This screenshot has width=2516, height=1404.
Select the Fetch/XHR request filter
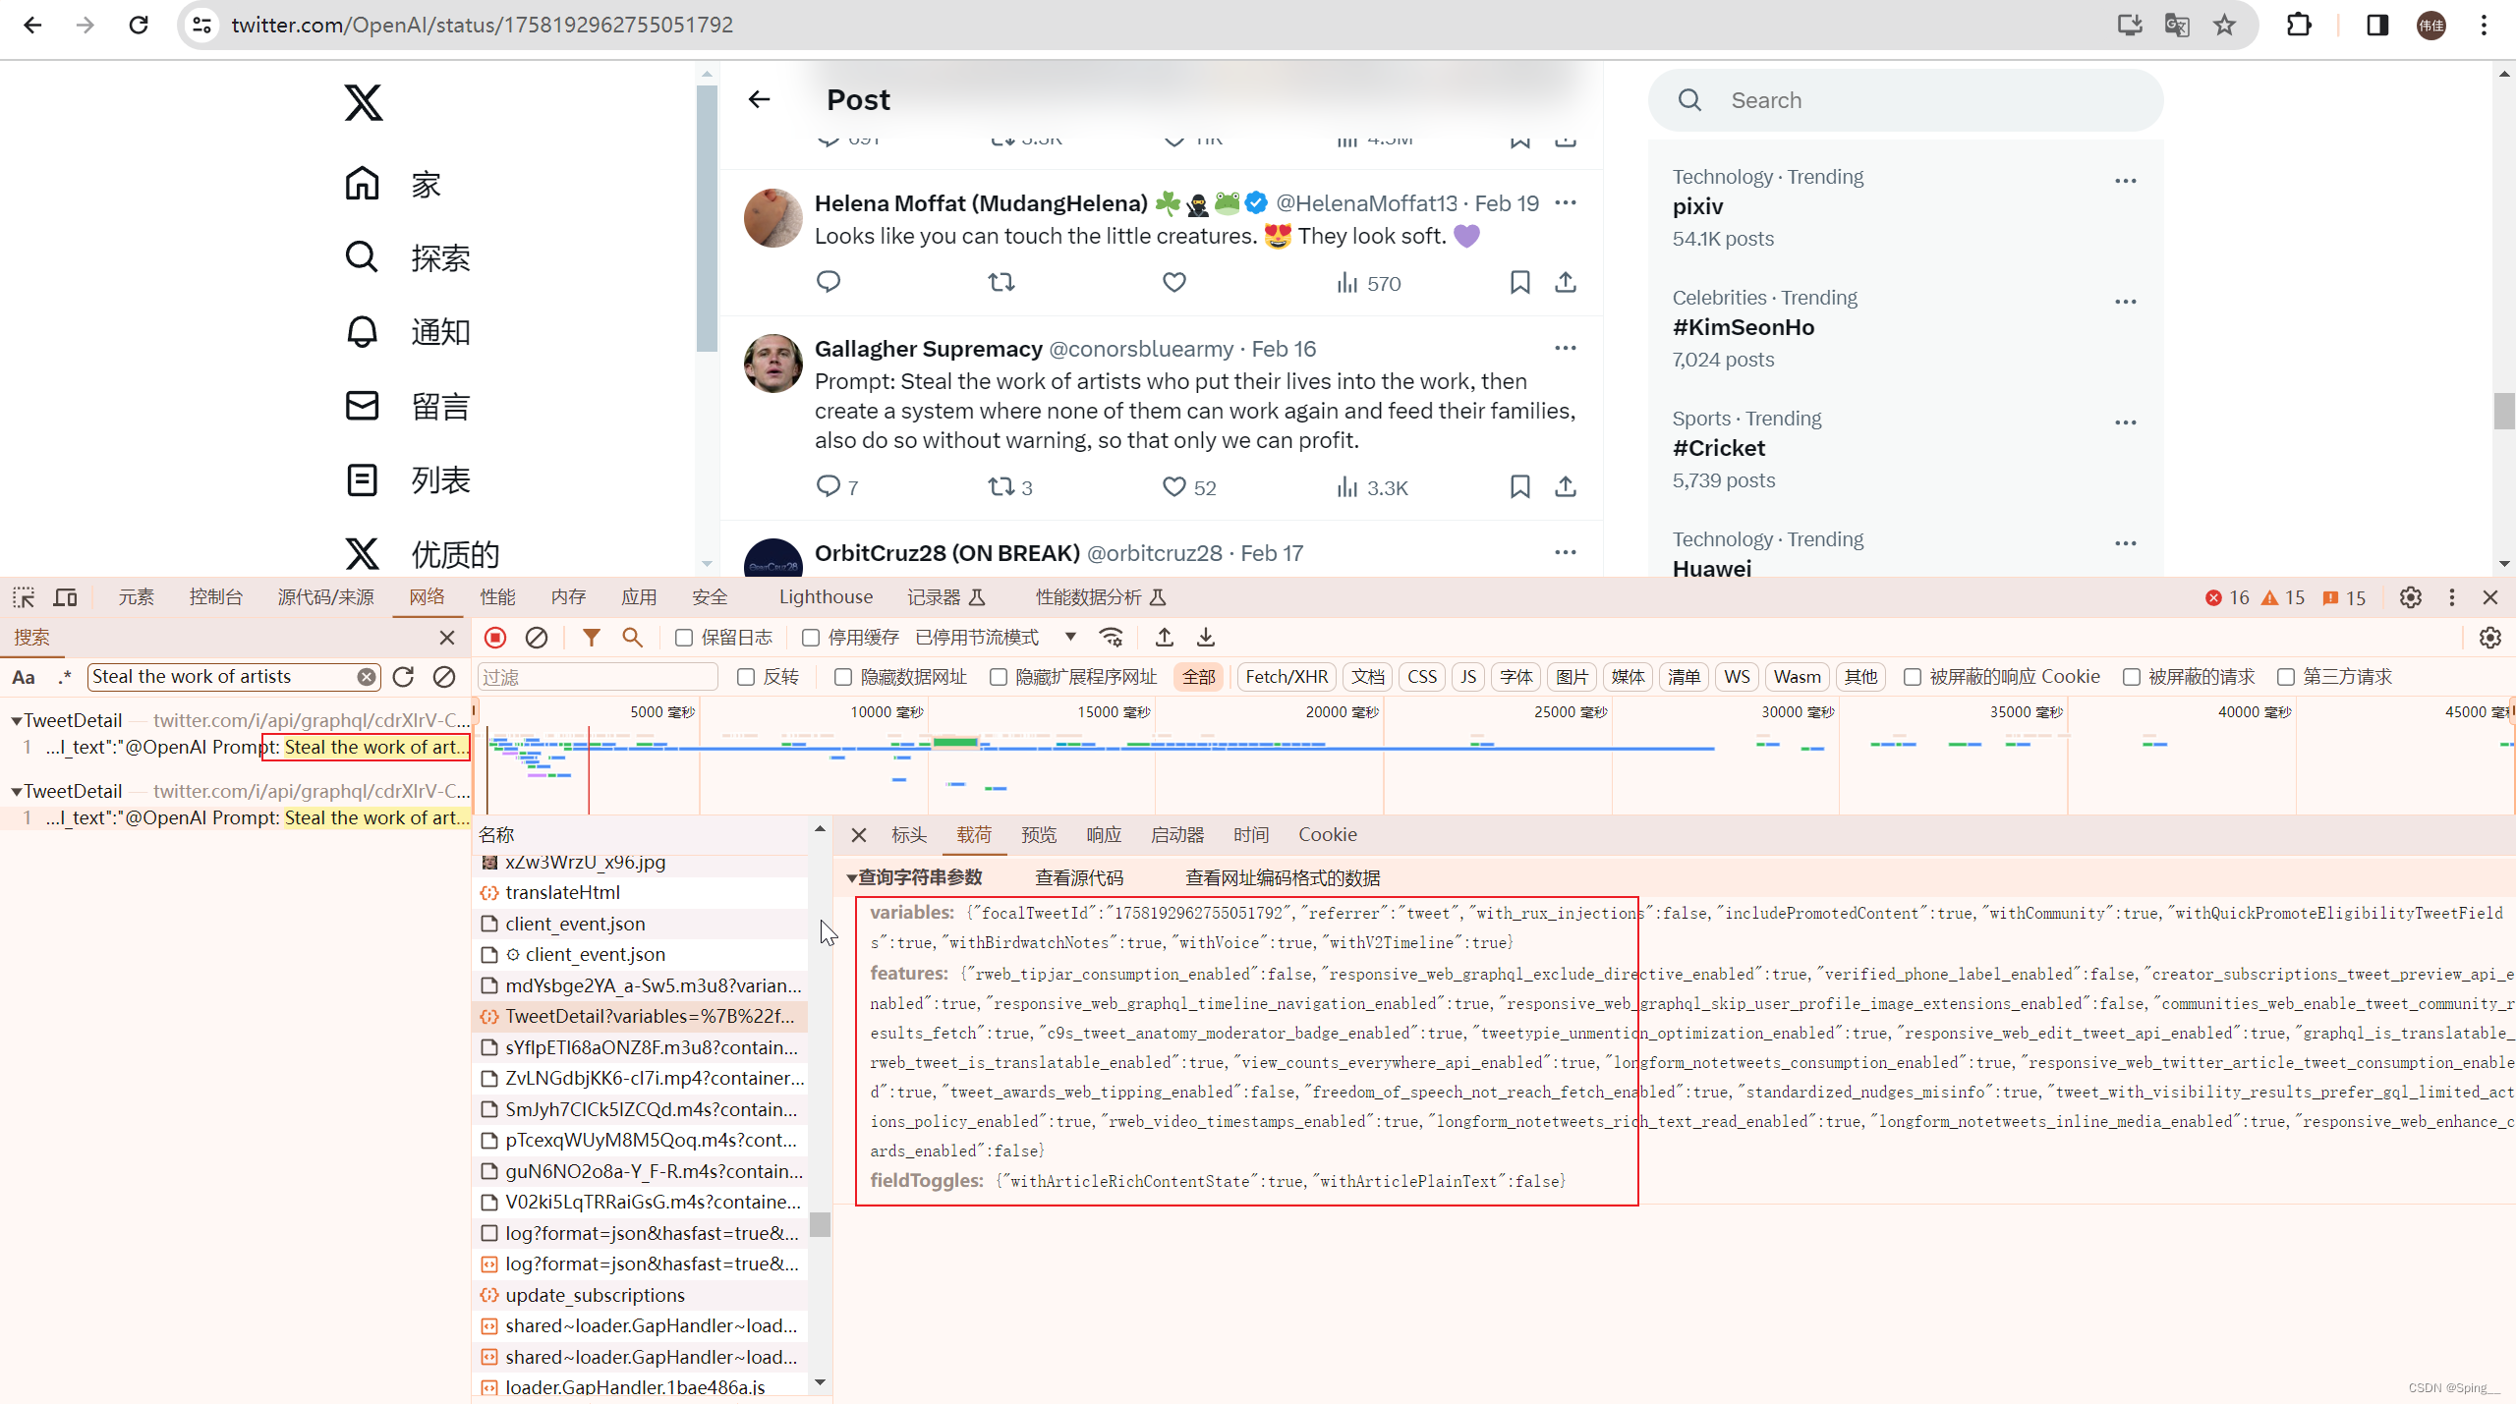point(1285,676)
